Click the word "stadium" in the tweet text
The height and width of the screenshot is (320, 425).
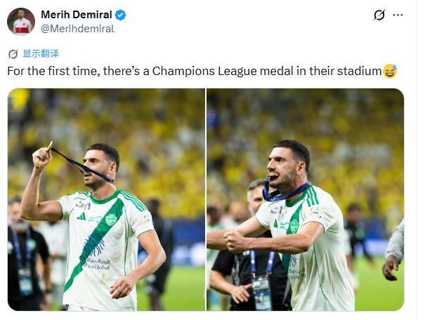coord(358,71)
